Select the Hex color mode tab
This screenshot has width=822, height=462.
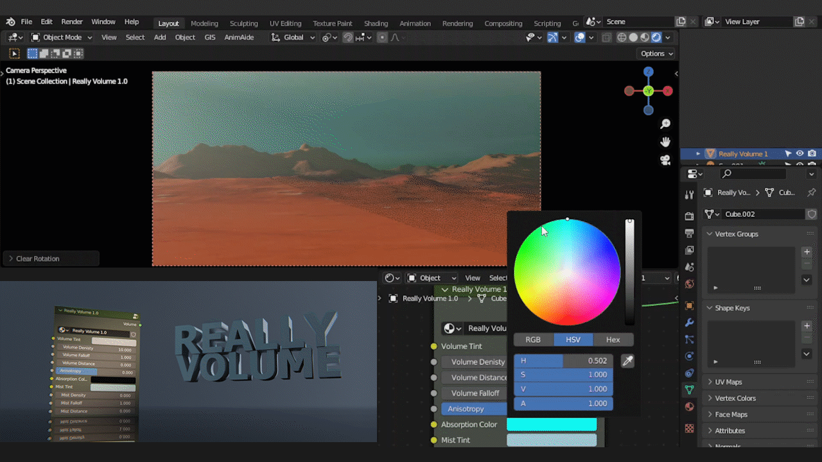pos(613,339)
